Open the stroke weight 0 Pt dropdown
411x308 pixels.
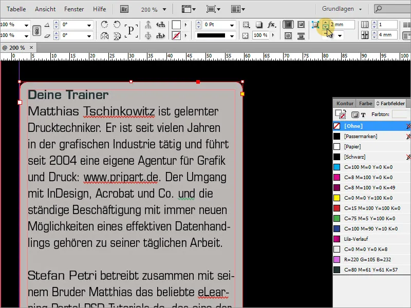coord(232,25)
